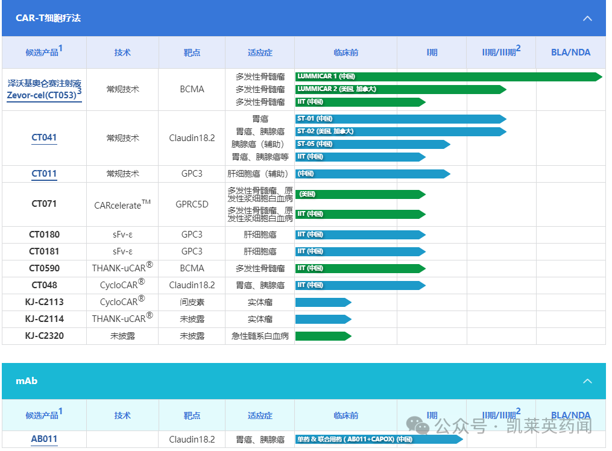Open the AB011 antibody product link

coord(44,439)
